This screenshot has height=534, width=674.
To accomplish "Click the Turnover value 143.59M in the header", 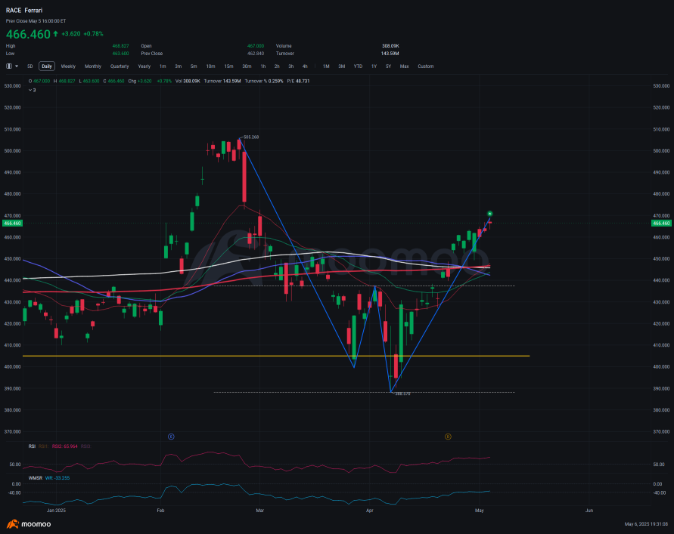I will 390,53.
